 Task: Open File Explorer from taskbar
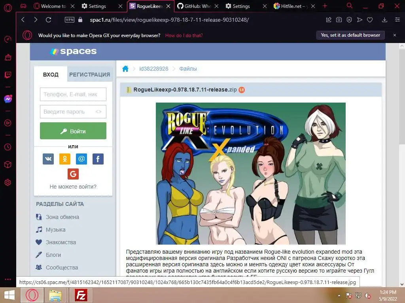click(55, 295)
